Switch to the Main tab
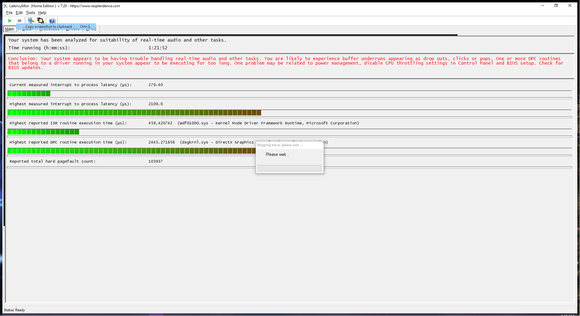Image resolution: width=580 pixels, height=316 pixels. click(x=10, y=29)
